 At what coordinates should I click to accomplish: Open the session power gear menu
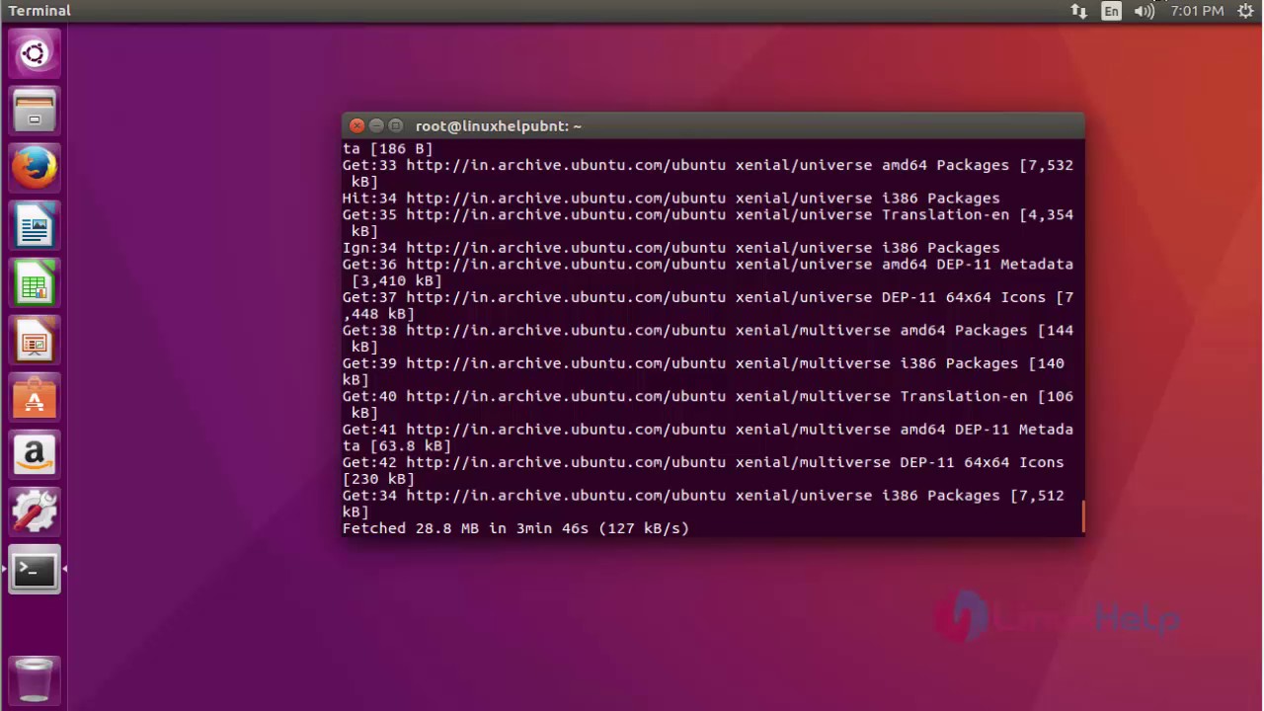(x=1245, y=11)
